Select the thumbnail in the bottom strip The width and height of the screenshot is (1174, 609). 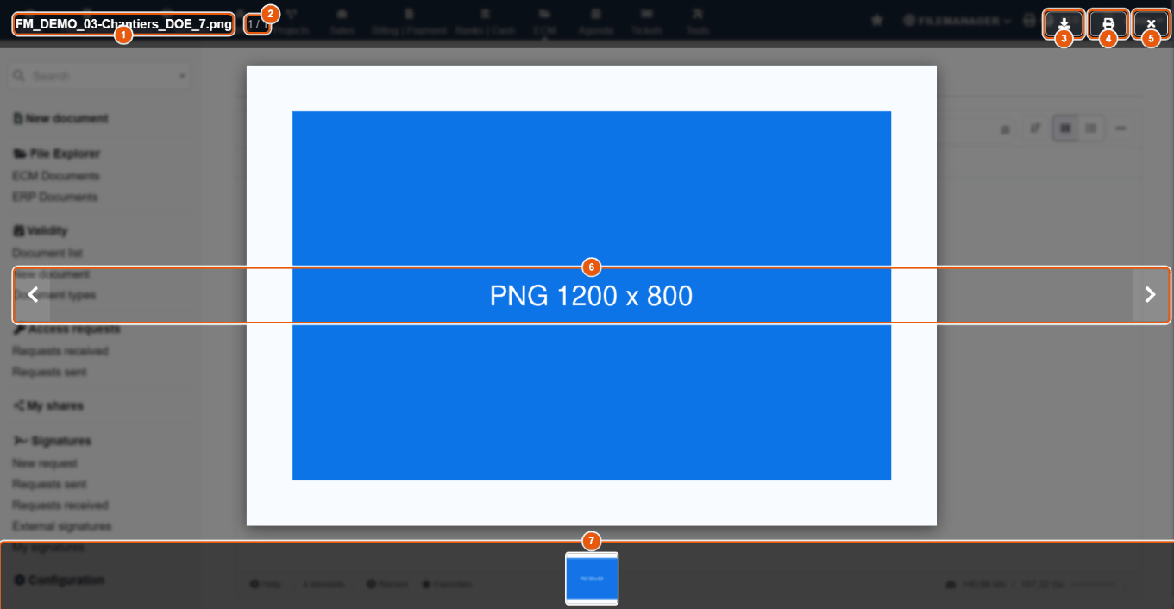coord(592,579)
